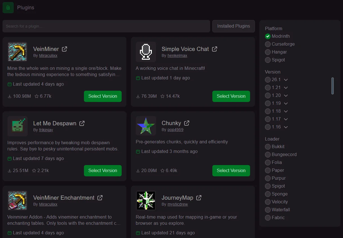343x238 pixels.
Task: Click VeinMiner download count icon
Action: pos(10,96)
